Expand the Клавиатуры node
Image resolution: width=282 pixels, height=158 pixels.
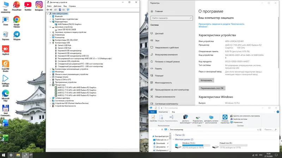pos(50,35)
